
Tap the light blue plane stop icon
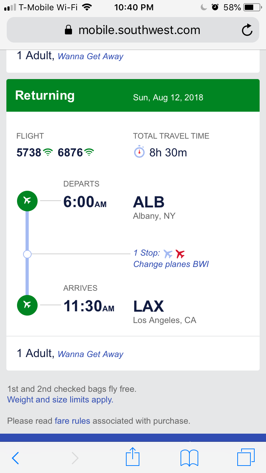[168, 254]
